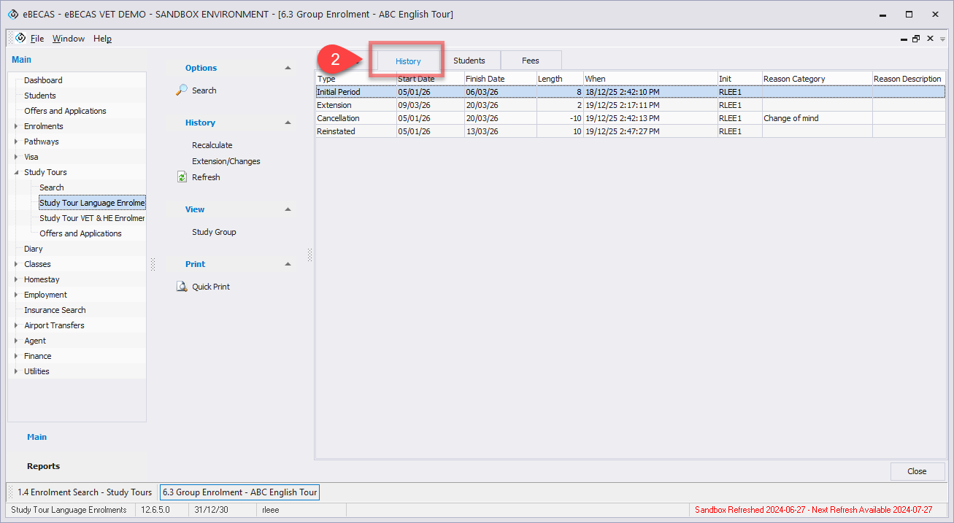Switch to the Students tab
The width and height of the screenshot is (954, 523).
469,61
